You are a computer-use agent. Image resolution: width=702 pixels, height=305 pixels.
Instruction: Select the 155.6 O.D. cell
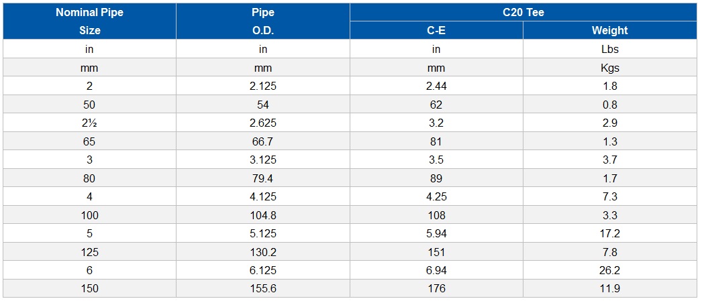tap(263, 289)
